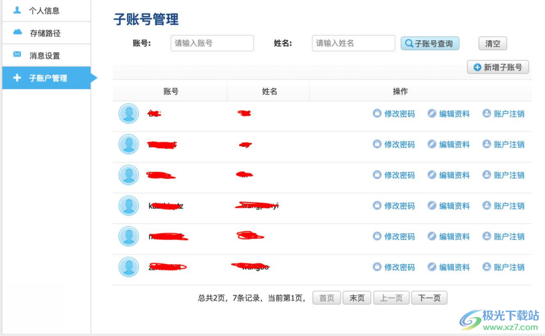
Task: Click the 账户注销 user icon in fourth row
Action: pos(486,205)
